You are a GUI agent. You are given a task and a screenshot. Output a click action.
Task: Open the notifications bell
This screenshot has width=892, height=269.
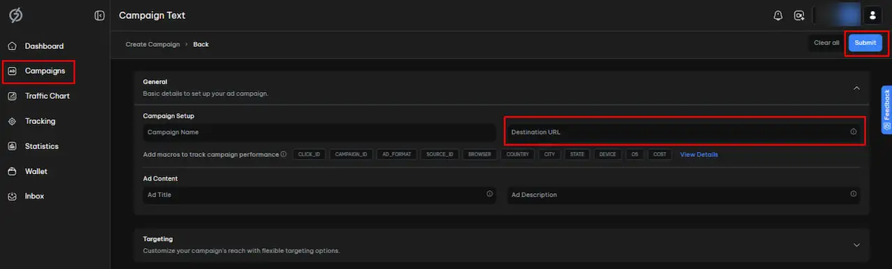click(x=778, y=15)
